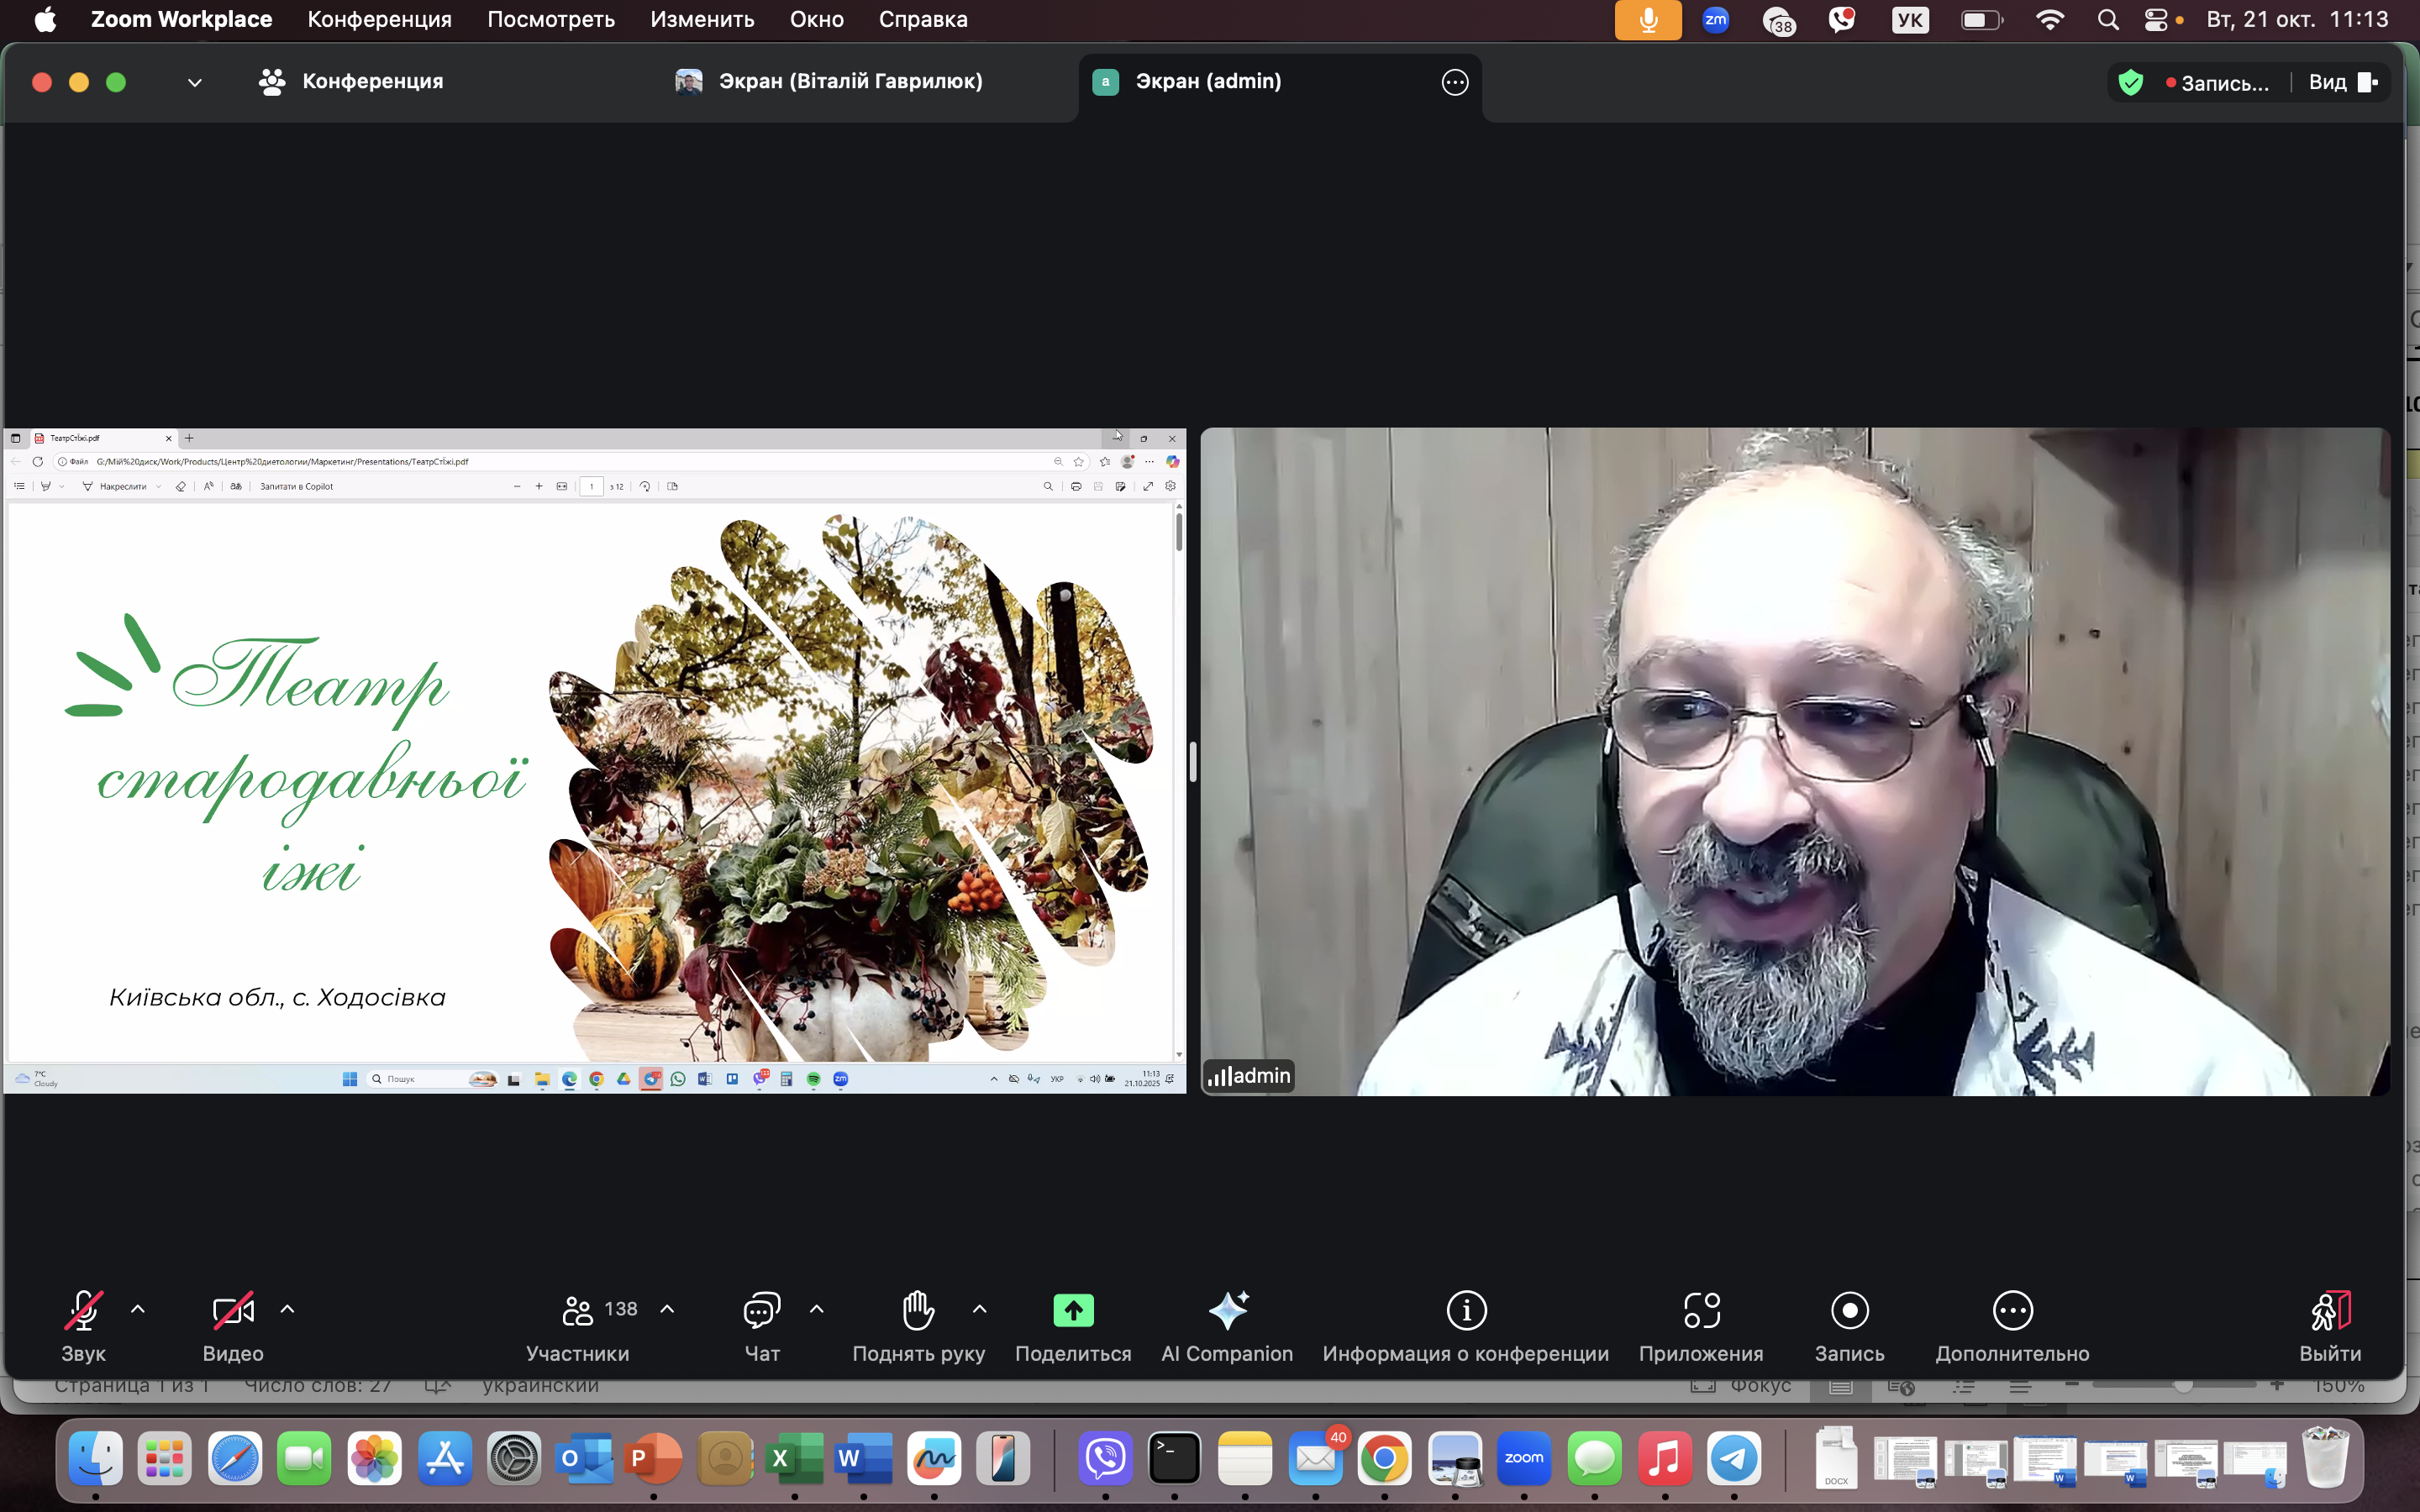Turn on the Video camera

pyautogui.click(x=233, y=1310)
